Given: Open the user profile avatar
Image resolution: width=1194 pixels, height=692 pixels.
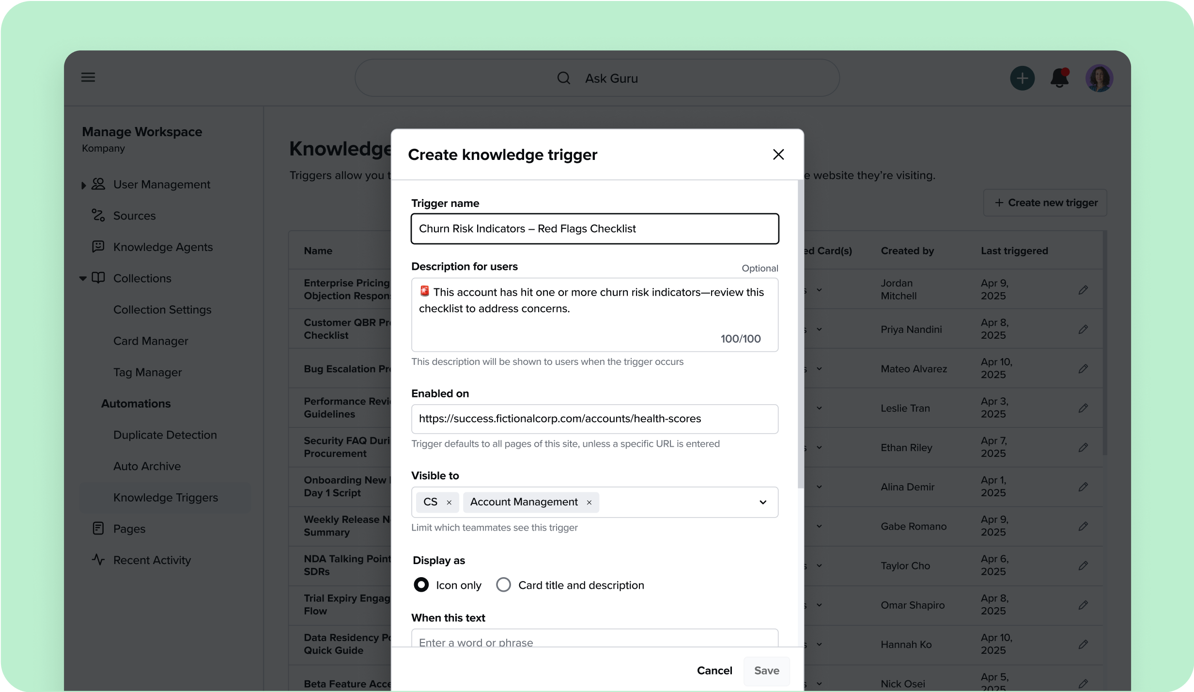Looking at the screenshot, I should 1099,78.
